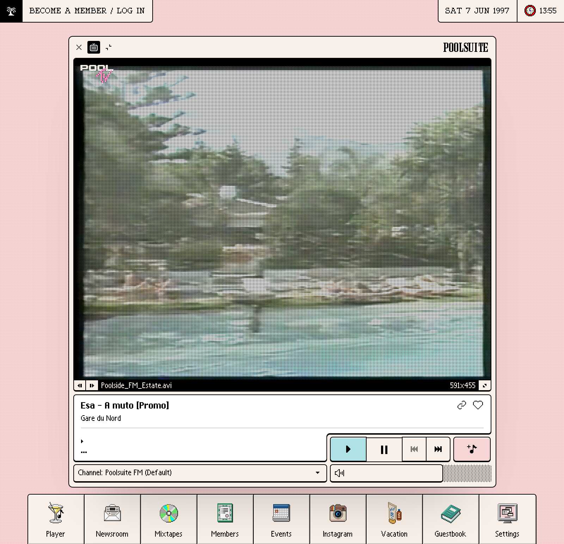This screenshot has width=564, height=544.
Task: Click the 591x455 resolution text
Action: click(462, 385)
